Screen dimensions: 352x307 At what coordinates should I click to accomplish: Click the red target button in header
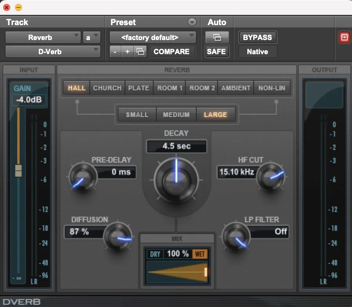click(344, 38)
